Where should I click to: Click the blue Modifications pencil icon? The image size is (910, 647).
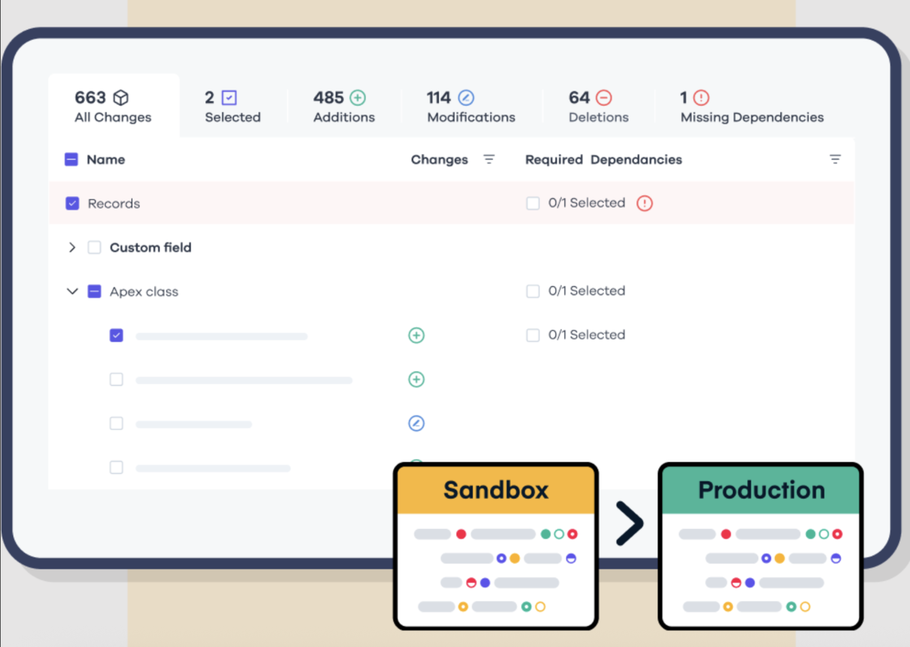pyautogui.click(x=466, y=97)
